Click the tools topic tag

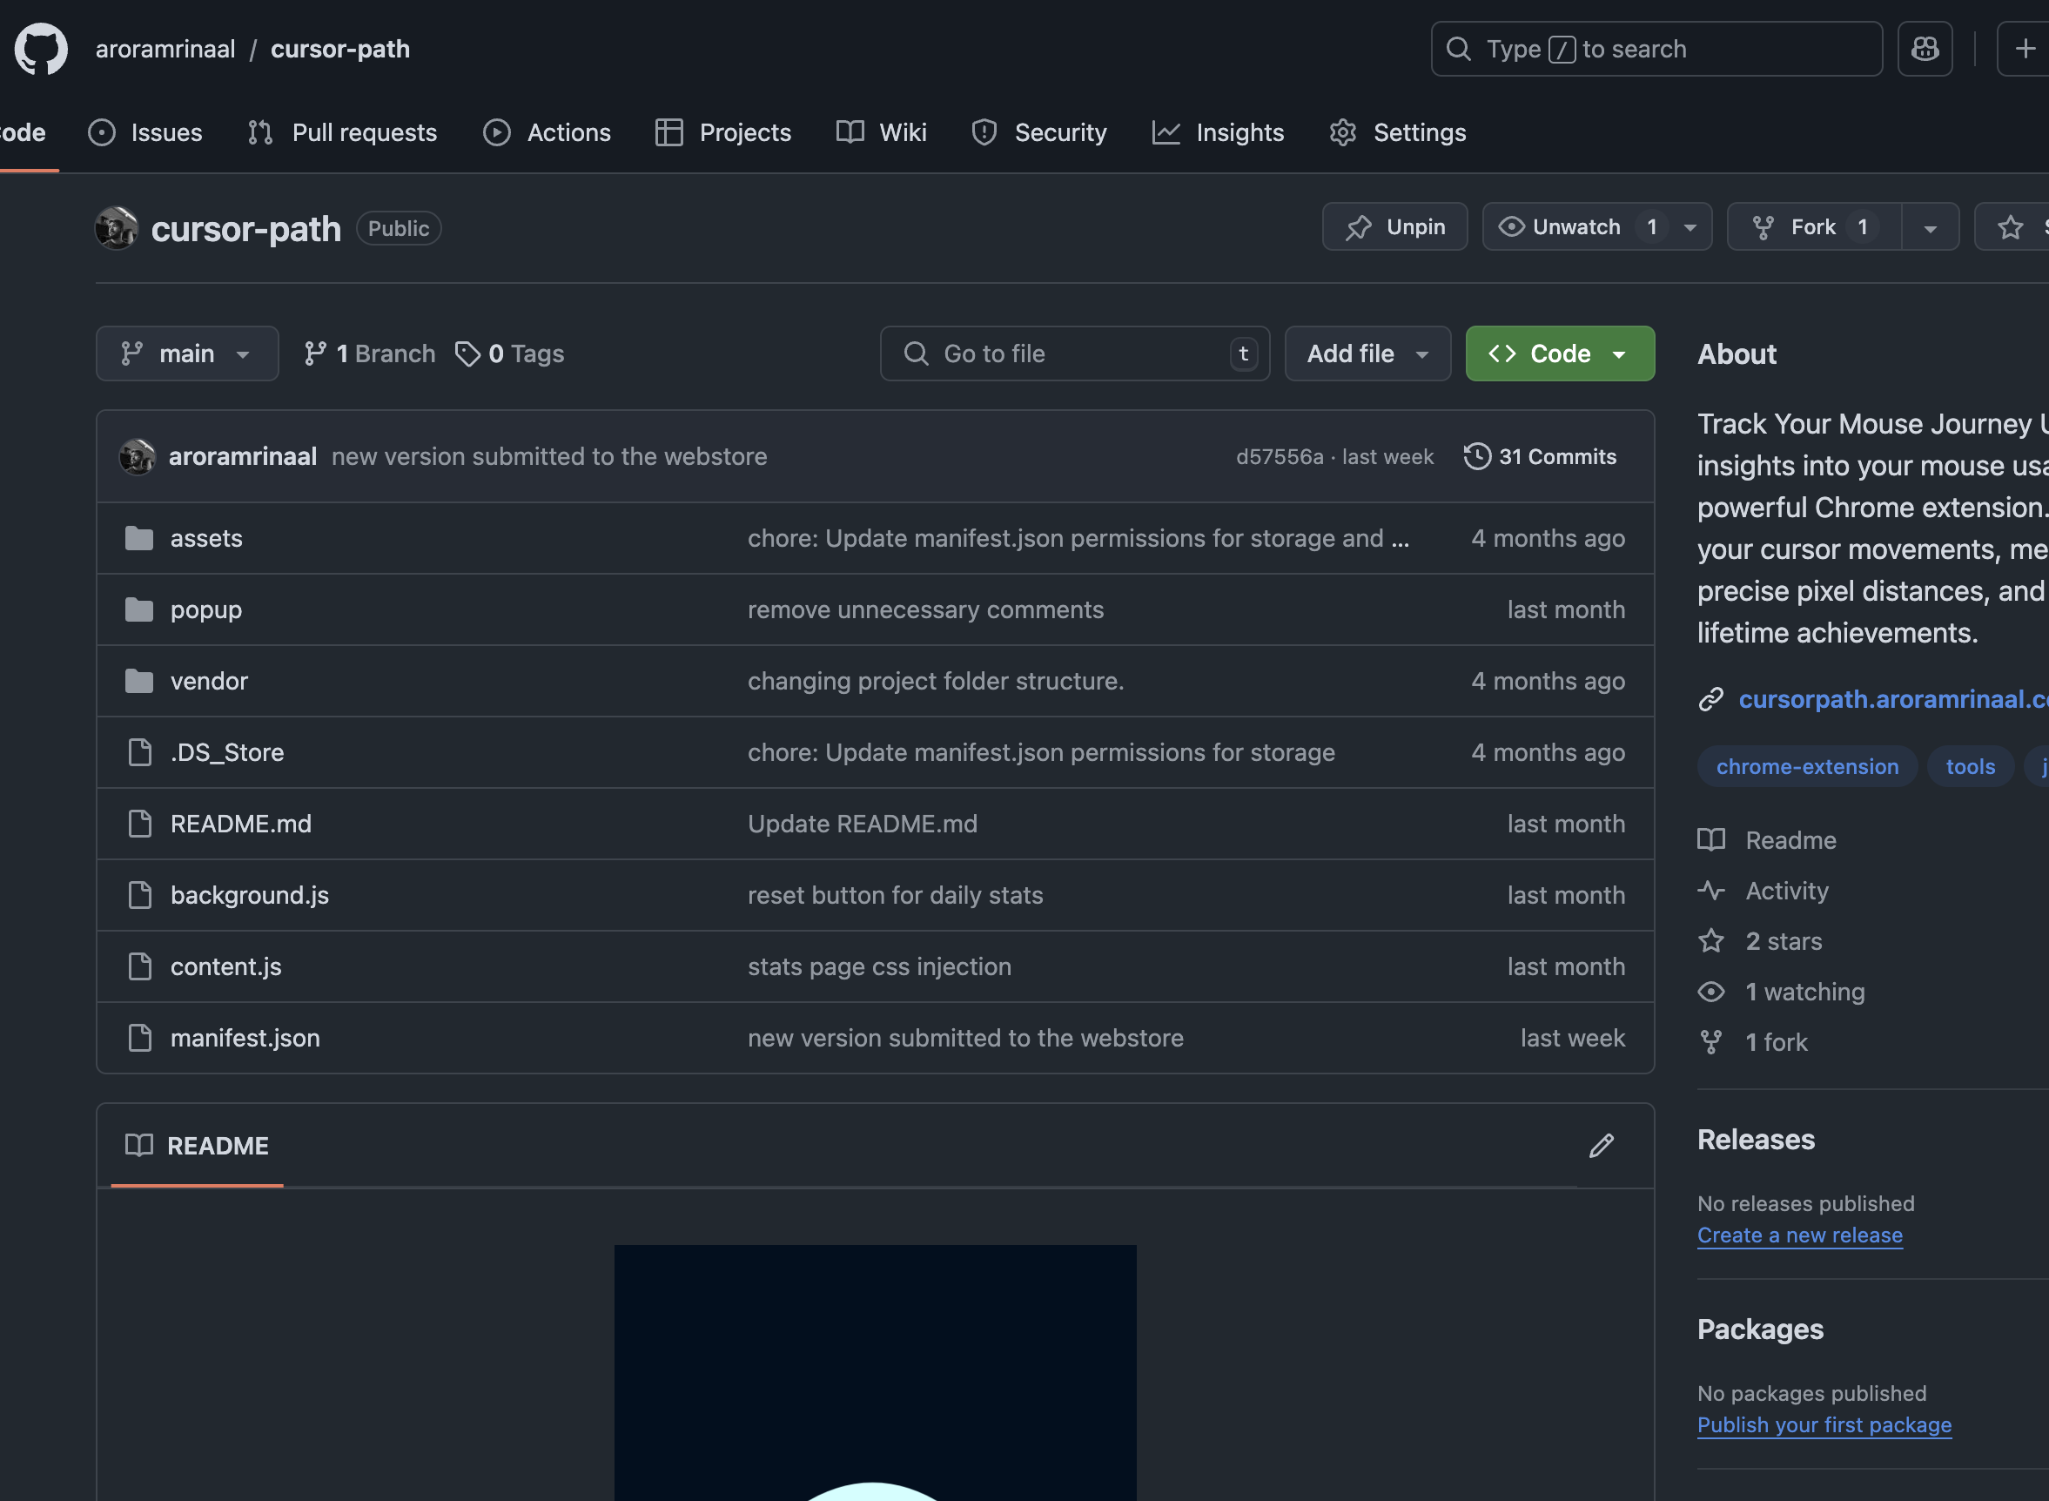[1971, 767]
